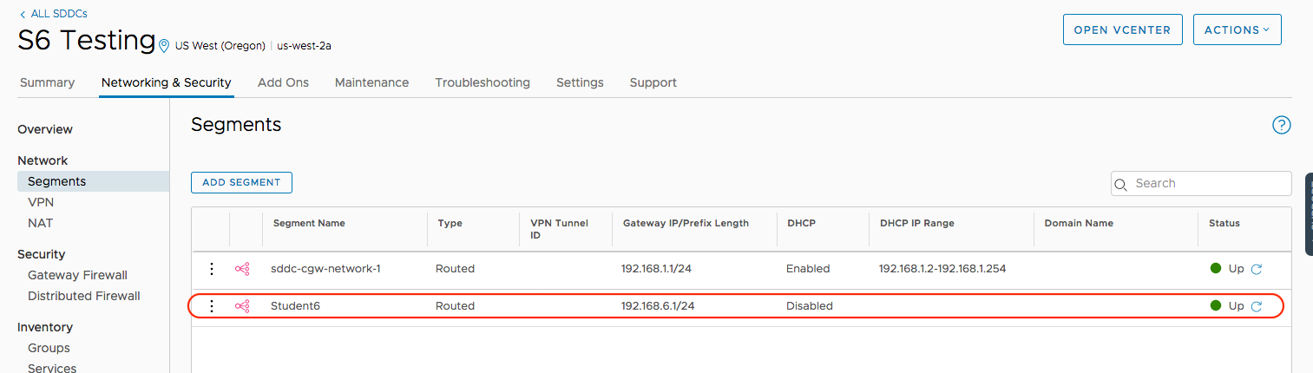Viewport: 1313px width, 373px height.
Task: Click the Add Segment button
Action: (x=241, y=182)
